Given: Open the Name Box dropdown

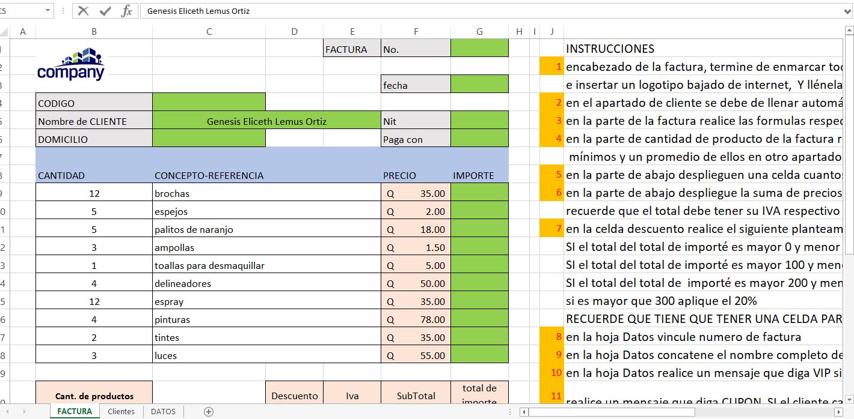Looking at the screenshot, I should [x=48, y=11].
